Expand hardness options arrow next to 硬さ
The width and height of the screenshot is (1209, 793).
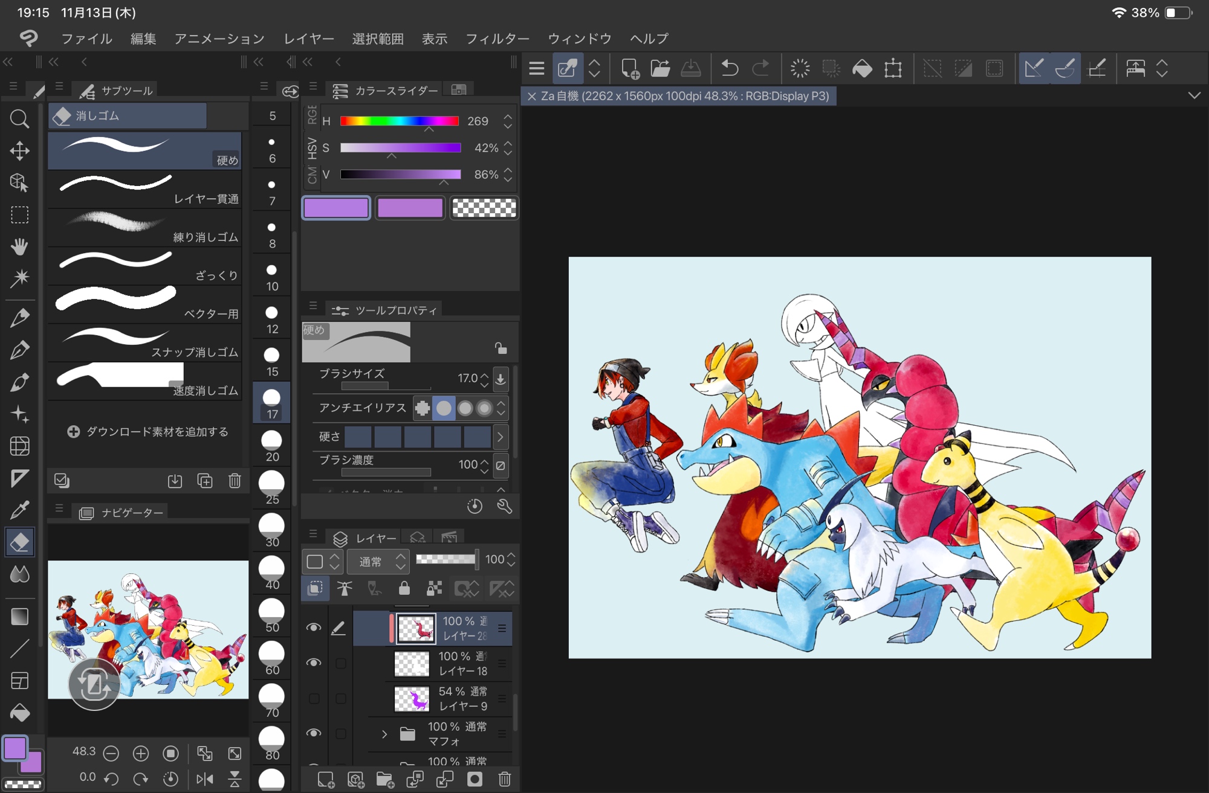pos(501,437)
